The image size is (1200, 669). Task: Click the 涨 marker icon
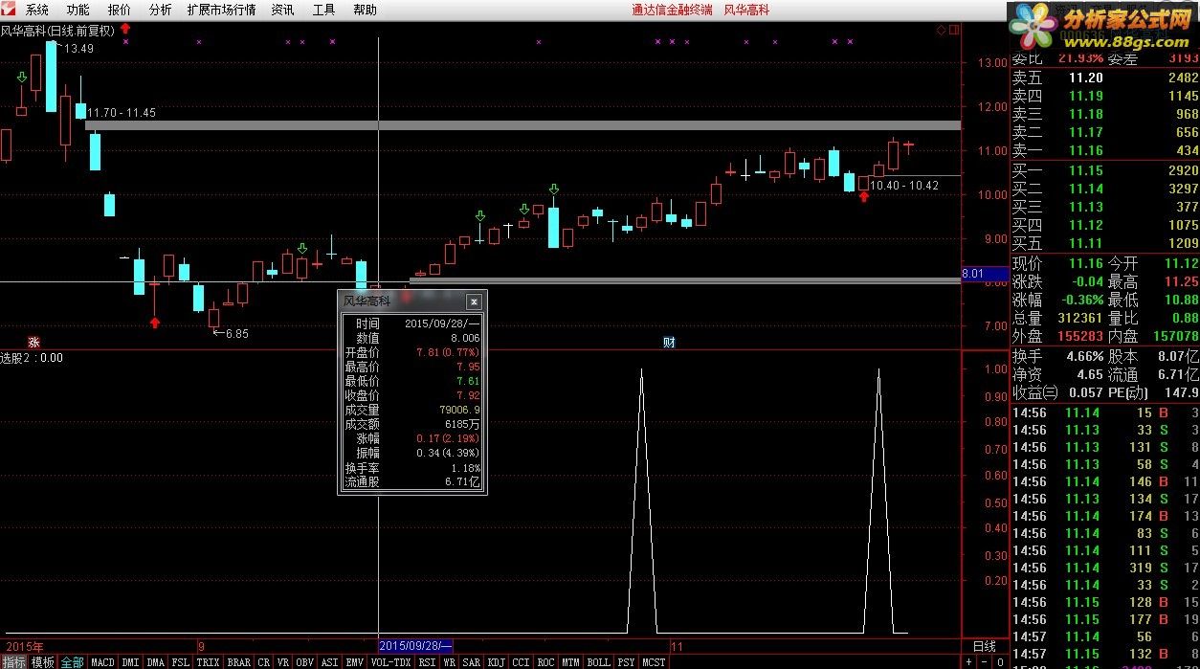point(33,342)
